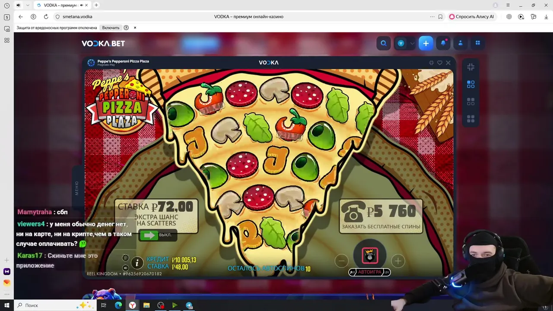Add a sidebar item with plus
This screenshot has height=311, width=553.
pyautogui.click(x=6, y=260)
